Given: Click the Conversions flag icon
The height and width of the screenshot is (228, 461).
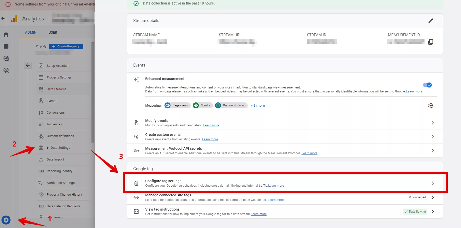Looking at the screenshot, I should (41, 112).
